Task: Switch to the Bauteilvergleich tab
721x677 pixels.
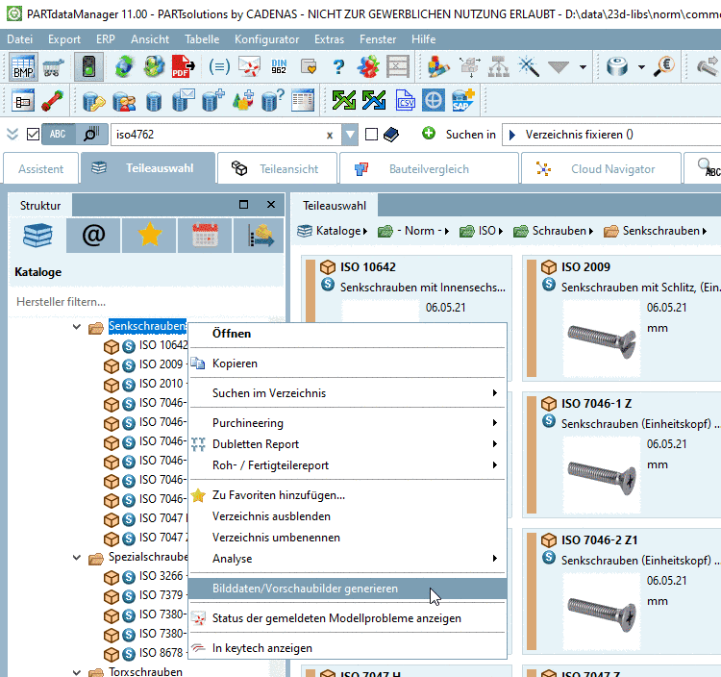Action: pyautogui.click(x=430, y=169)
